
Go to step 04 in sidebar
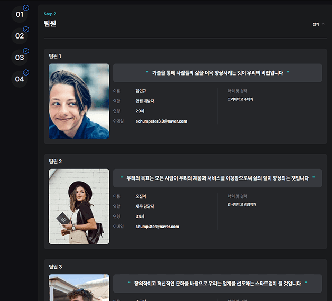tap(20, 79)
